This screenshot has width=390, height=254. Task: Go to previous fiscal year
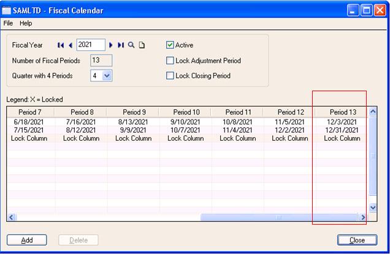(x=71, y=45)
